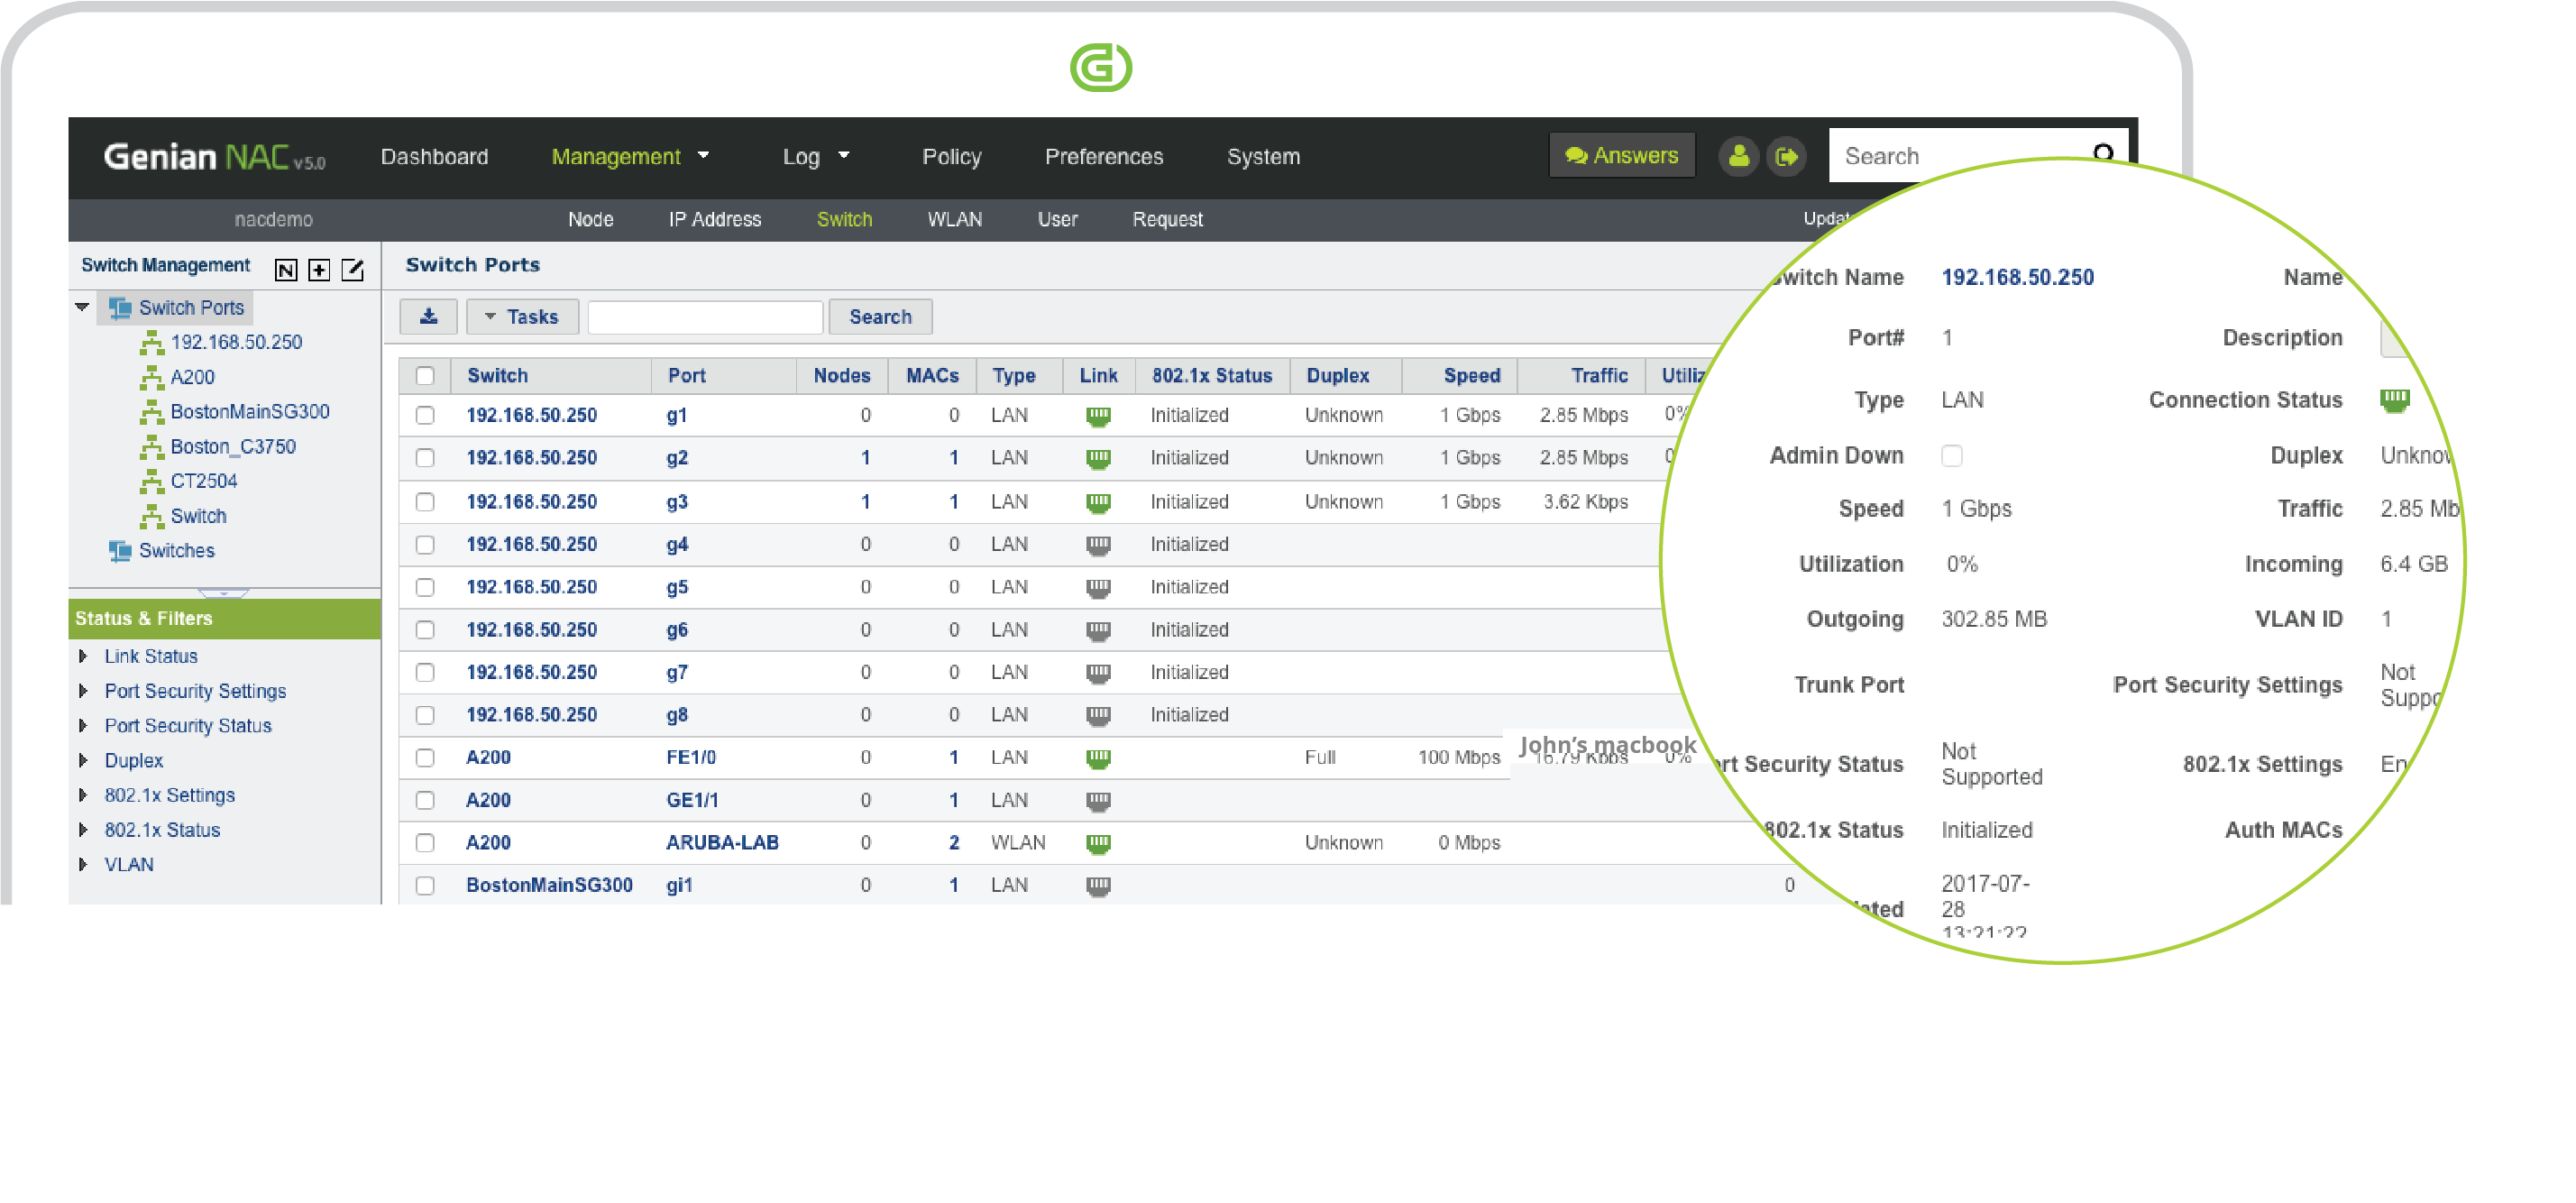Click the gray link icon for g5

(x=1098, y=588)
